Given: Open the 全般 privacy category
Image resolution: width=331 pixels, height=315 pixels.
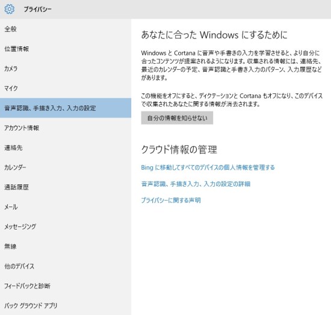Looking at the screenshot, I should point(66,29).
